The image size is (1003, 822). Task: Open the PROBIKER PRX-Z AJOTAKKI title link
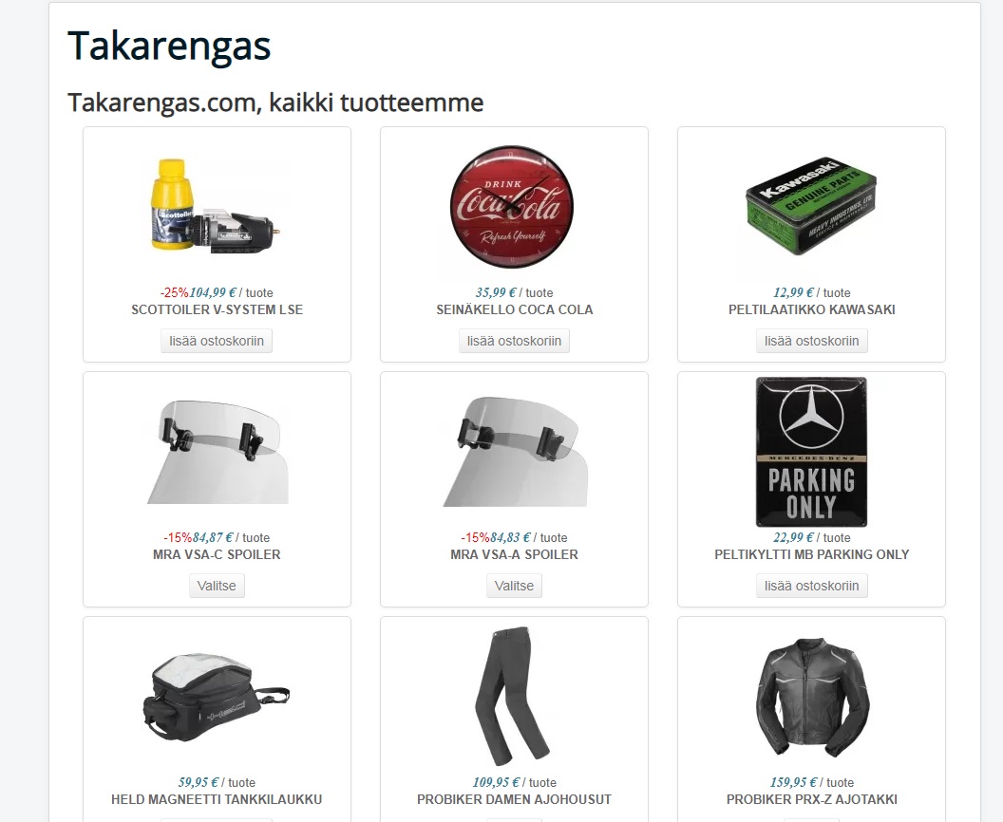(812, 799)
